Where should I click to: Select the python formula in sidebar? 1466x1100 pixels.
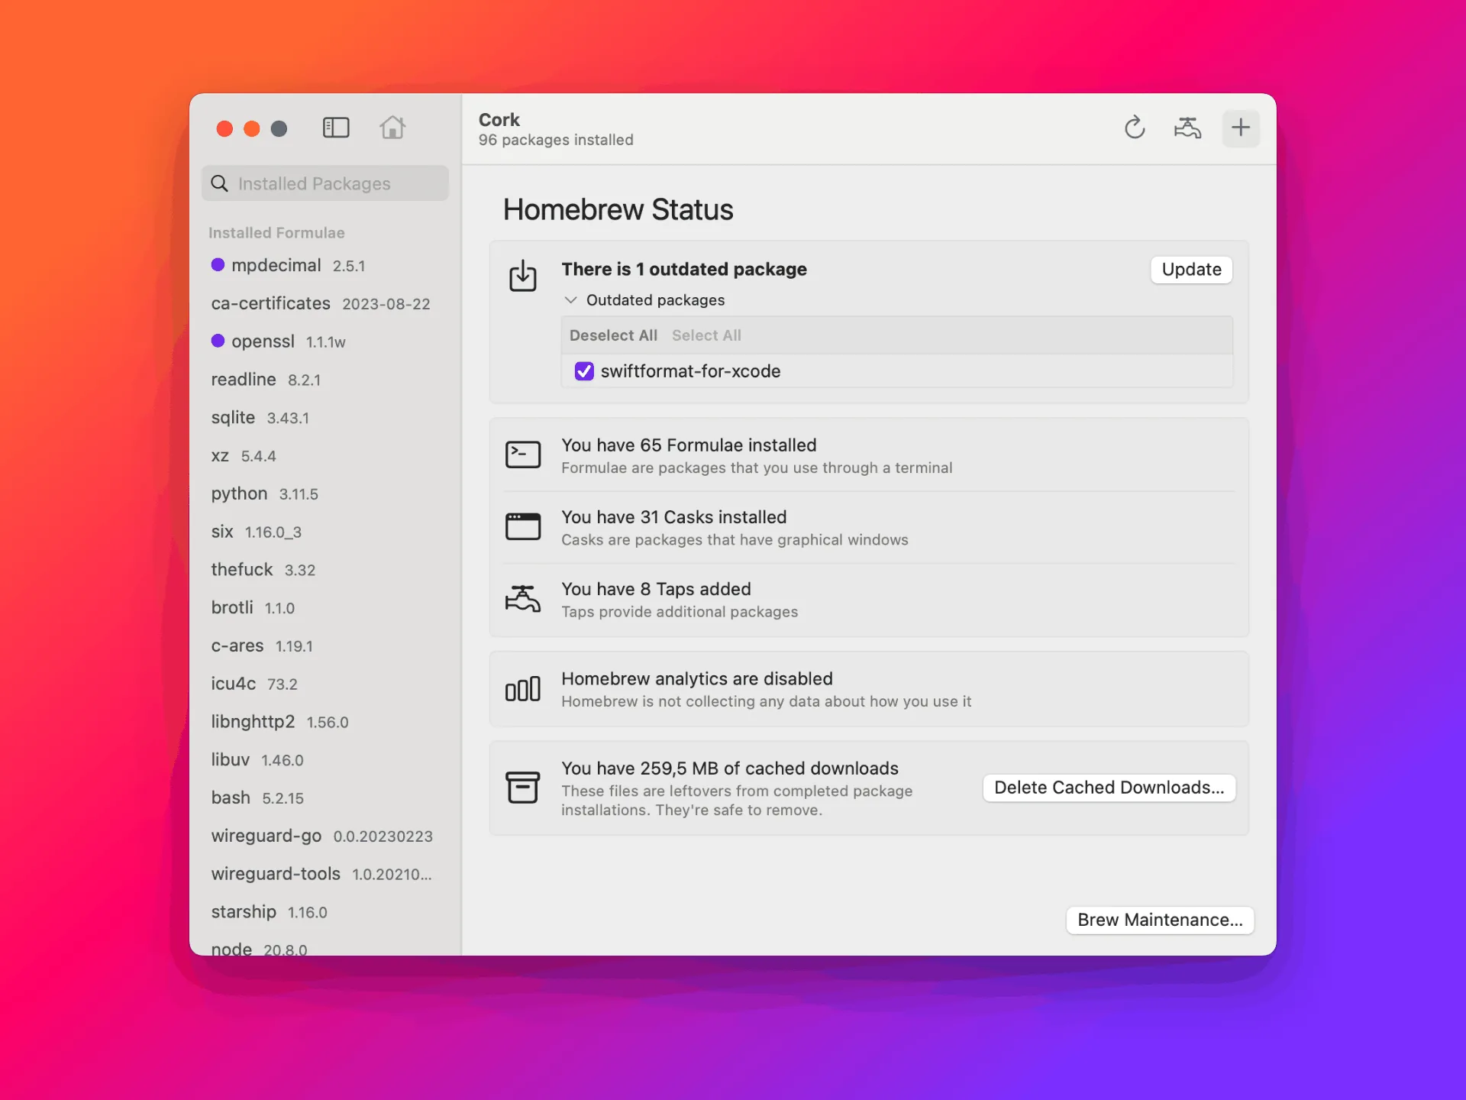[x=240, y=493]
